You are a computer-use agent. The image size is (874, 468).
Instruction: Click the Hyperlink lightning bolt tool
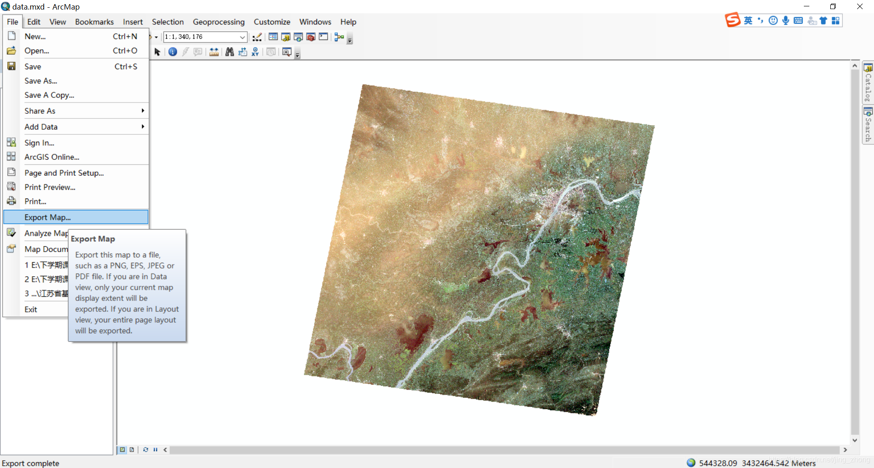[x=185, y=52]
